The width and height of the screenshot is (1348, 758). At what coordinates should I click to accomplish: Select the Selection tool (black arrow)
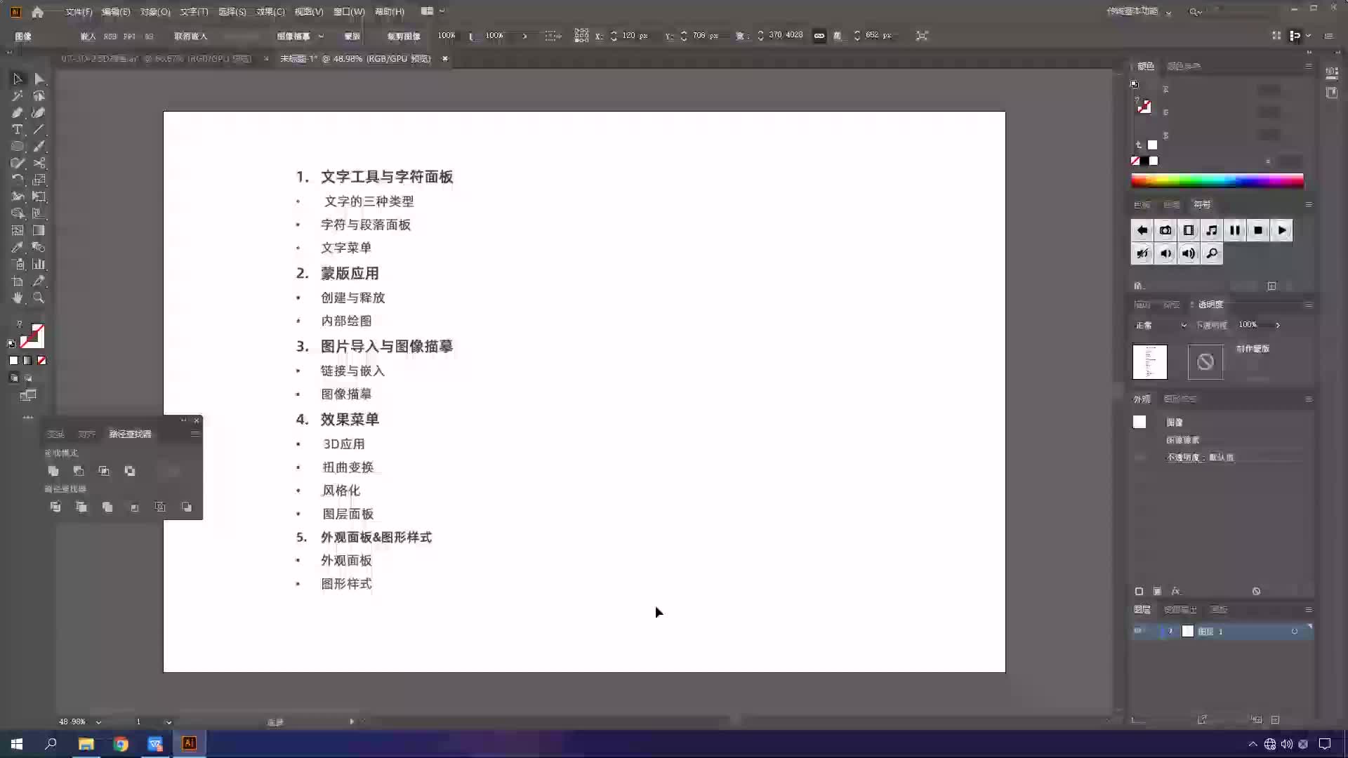pos(18,79)
